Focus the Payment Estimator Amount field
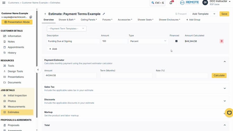 [x=70, y=76]
